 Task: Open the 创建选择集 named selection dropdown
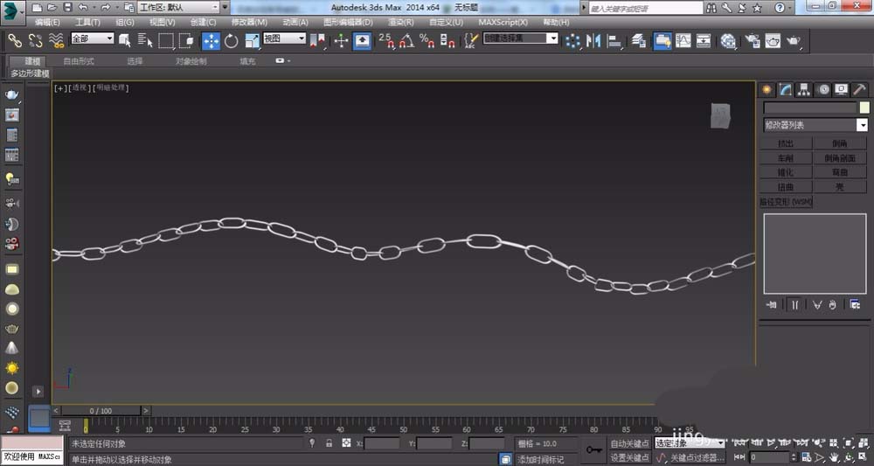521,38
